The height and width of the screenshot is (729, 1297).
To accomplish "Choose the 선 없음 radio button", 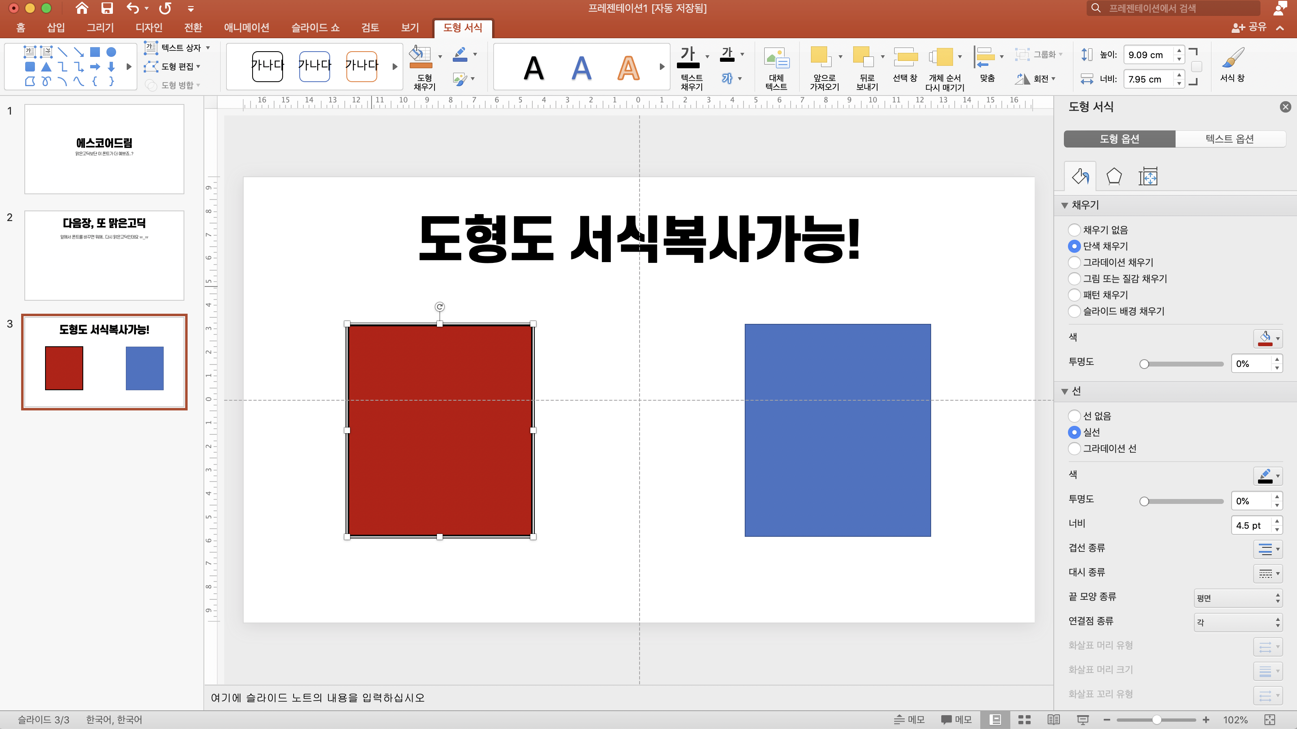I will point(1074,416).
